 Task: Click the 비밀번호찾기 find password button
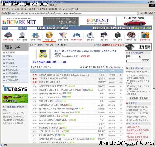(x=62, y=28)
